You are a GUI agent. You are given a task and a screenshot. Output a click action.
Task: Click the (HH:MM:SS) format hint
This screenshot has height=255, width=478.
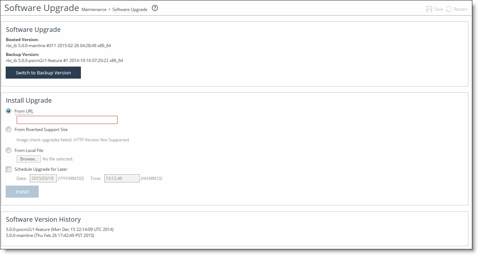click(x=152, y=178)
